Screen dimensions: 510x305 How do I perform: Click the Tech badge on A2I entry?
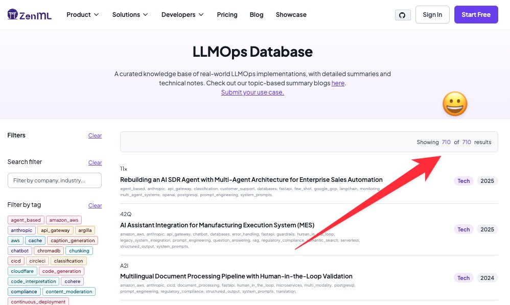coord(463,278)
